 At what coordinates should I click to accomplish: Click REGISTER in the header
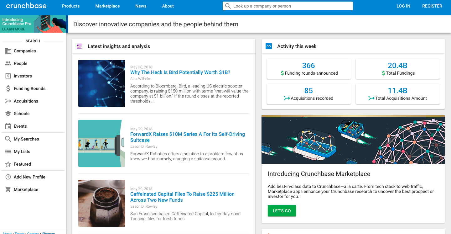point(432,6)
